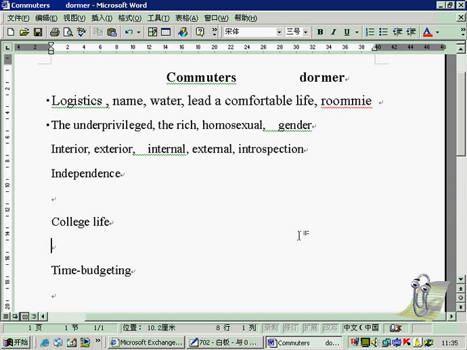Create a new blank document

(x=11, y=32)
